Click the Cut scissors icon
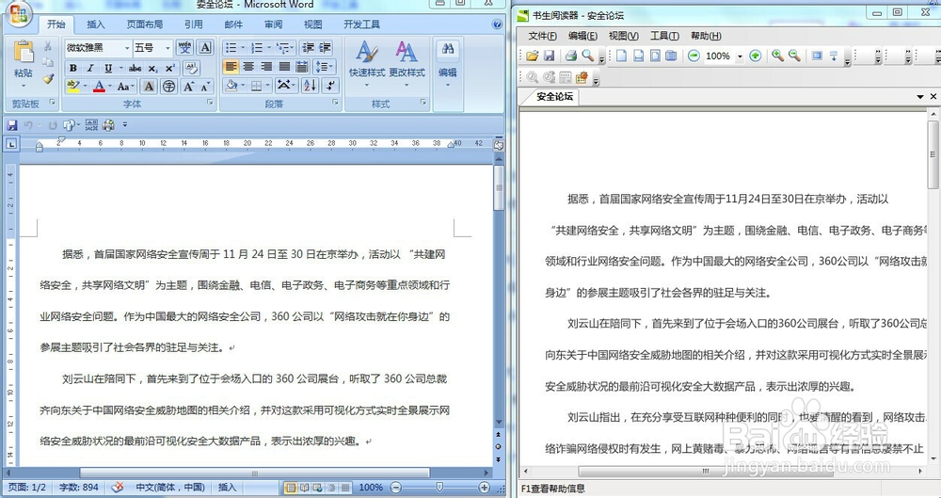This screenshot has width=941, height=498. coord(48,46)
